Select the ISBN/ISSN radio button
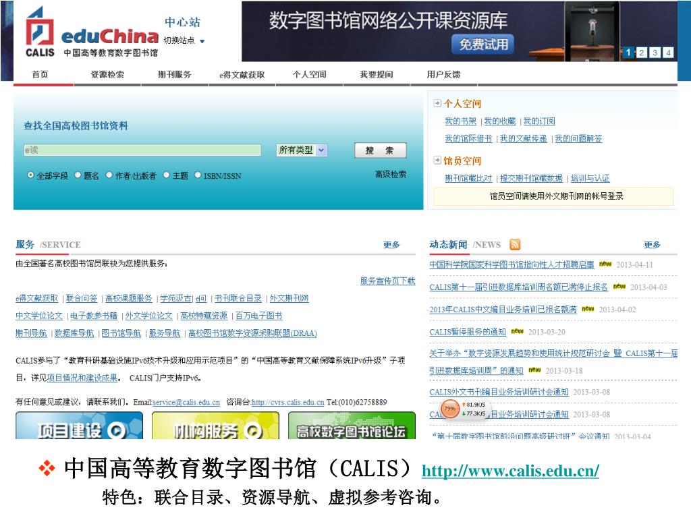Viewport: 691px width, 518px height. (x=198, y=175)
